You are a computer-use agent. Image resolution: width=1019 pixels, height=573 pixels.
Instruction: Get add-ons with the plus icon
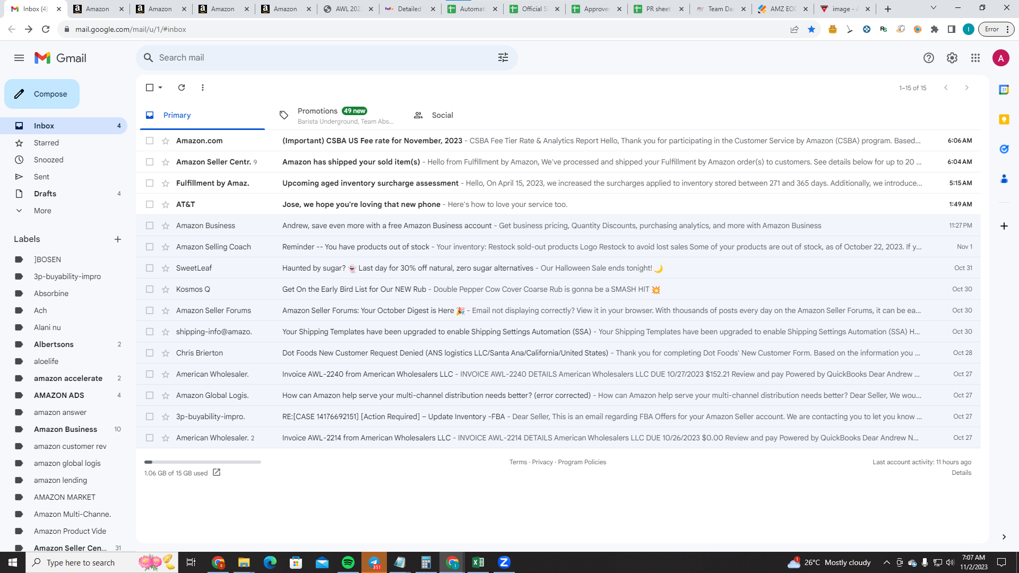click(x=1004, y=226)
